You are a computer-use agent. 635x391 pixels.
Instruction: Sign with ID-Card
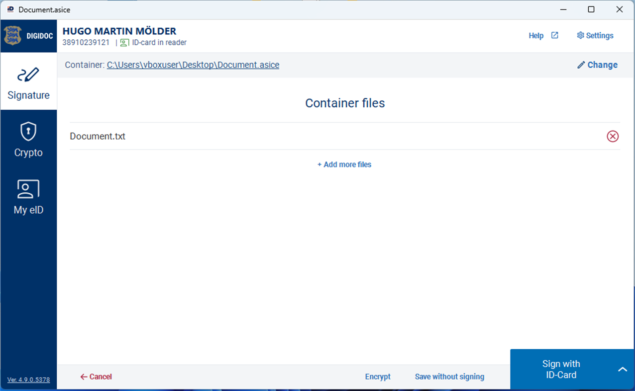pos(561,369)
